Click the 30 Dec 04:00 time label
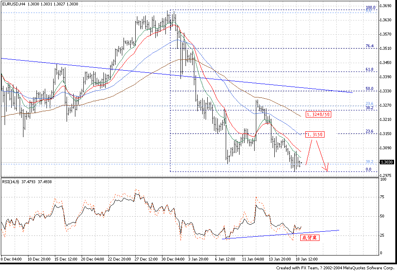 tap(173, 259)
